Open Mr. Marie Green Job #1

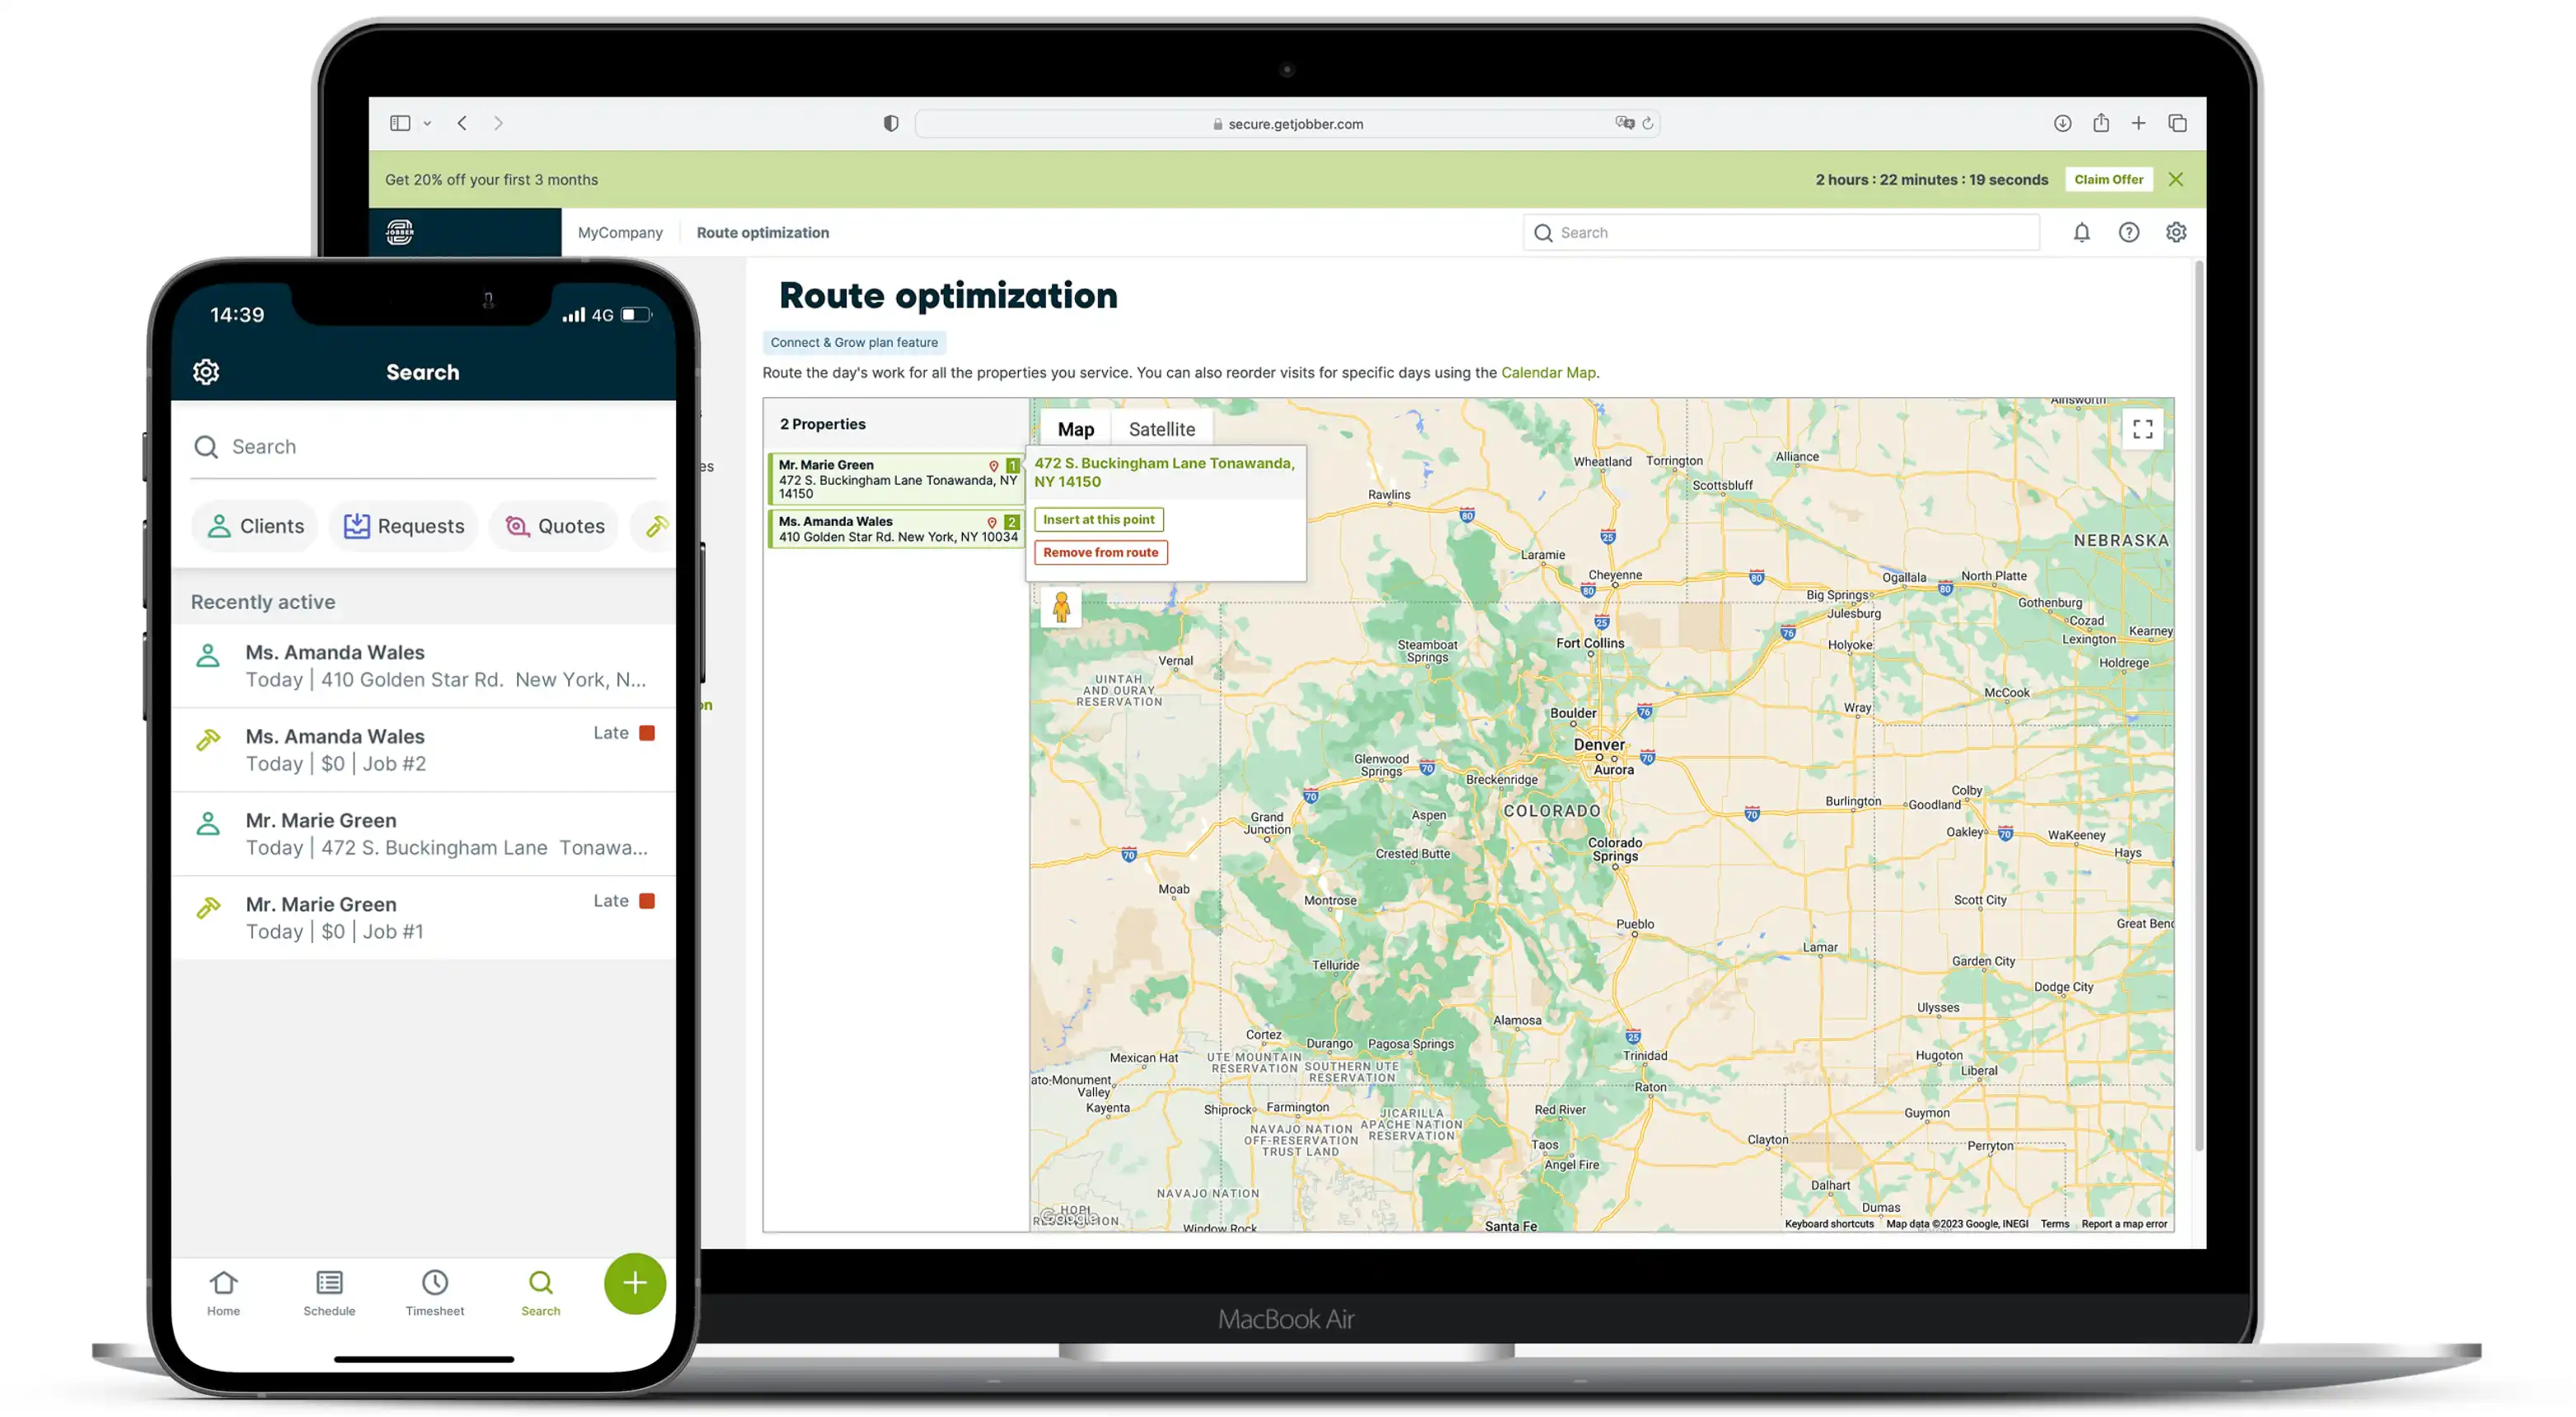[x=424, y=918]
